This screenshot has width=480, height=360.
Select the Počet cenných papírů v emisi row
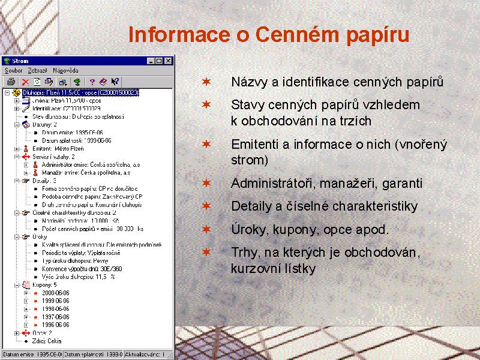92,229
